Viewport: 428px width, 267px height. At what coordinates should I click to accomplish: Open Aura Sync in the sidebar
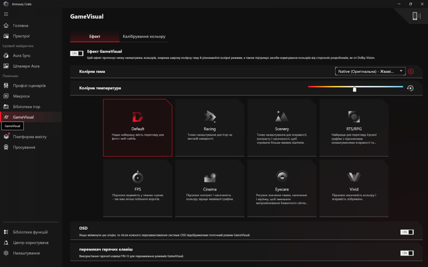tap(31, 56)
